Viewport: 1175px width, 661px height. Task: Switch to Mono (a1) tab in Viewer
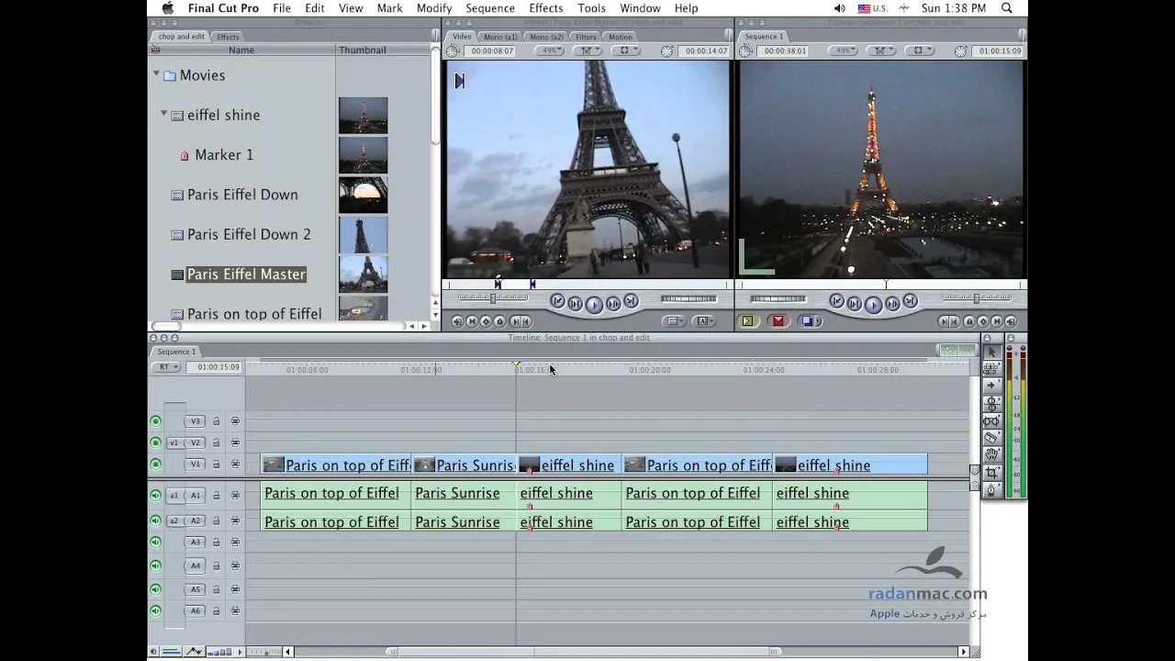pyautogui.click(x=500, y=37)
